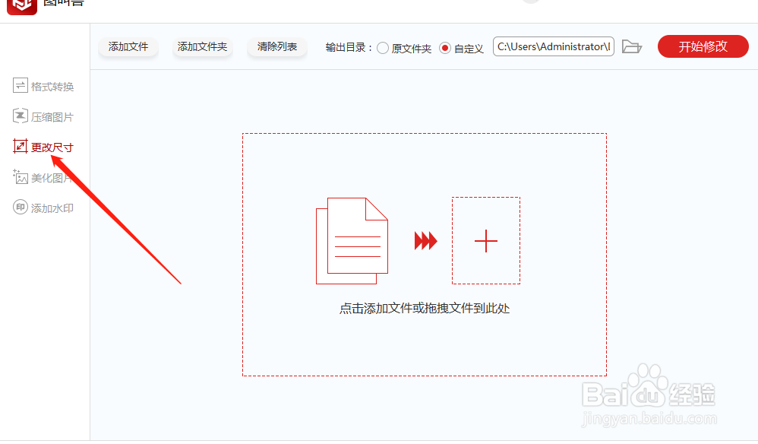Select the 美化图片 (beautify image) icon

[x=21, y=176]
